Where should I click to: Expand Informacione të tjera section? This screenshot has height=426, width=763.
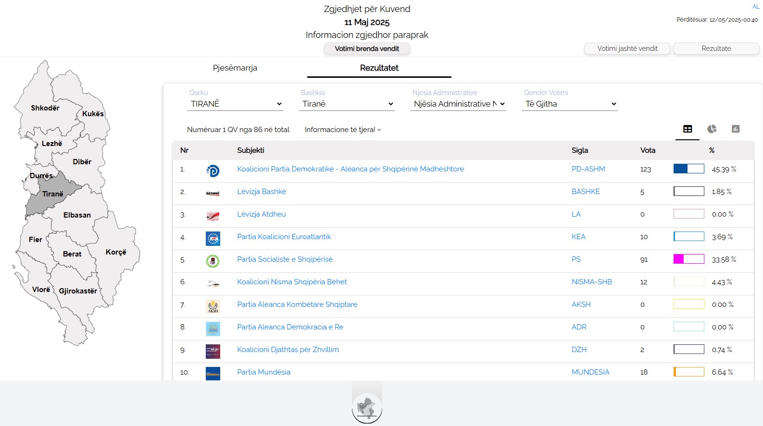tap(343, 130)
